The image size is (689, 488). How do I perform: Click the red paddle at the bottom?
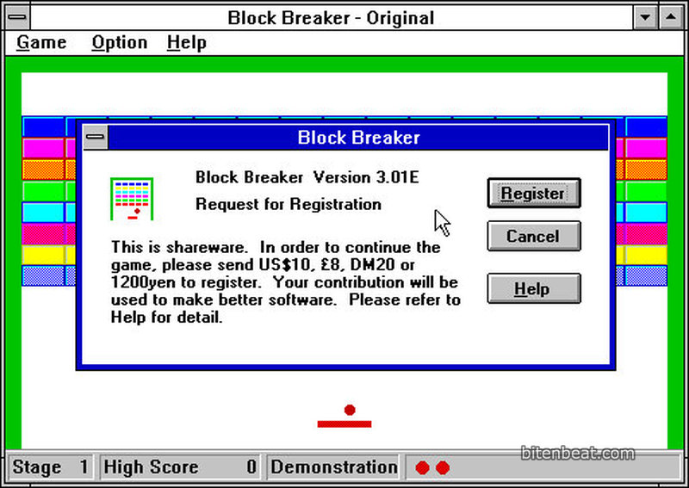coord(344,423)
